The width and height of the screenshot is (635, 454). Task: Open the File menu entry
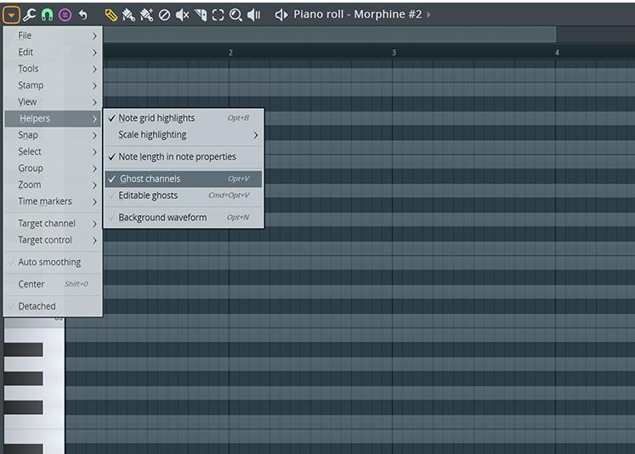(x=25, y=36)
